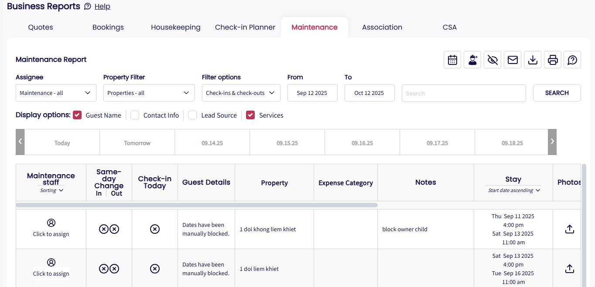Toggle the hide columns eye icon
Screen dimensions: 595x287
tap(492, 60)
